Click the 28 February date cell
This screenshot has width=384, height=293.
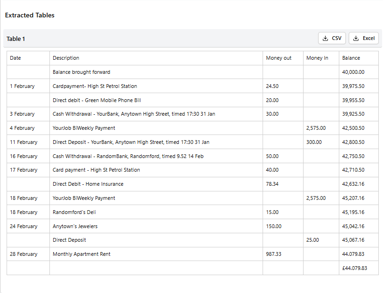pyautogui.click(x=24, y=254)
